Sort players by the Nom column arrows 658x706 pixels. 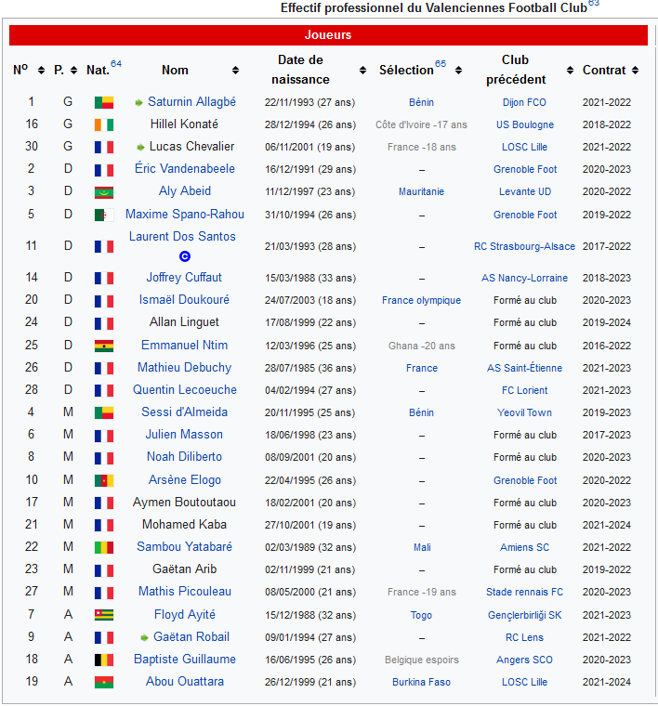(x=234, y=71)
